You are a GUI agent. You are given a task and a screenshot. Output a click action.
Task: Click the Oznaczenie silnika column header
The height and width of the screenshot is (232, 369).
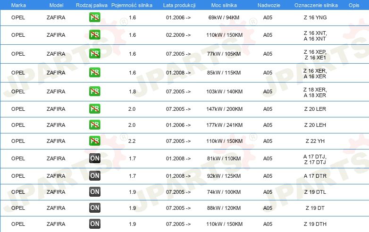[316, 5]
